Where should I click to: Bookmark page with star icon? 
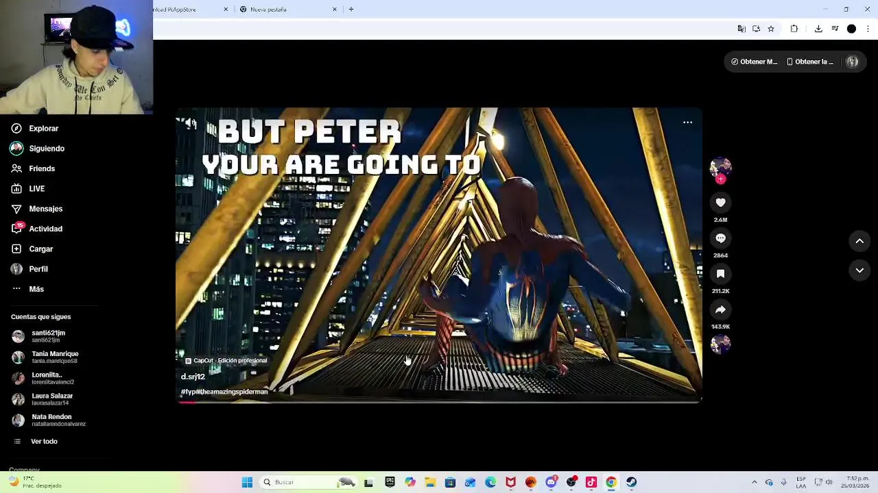coord(771,29)
